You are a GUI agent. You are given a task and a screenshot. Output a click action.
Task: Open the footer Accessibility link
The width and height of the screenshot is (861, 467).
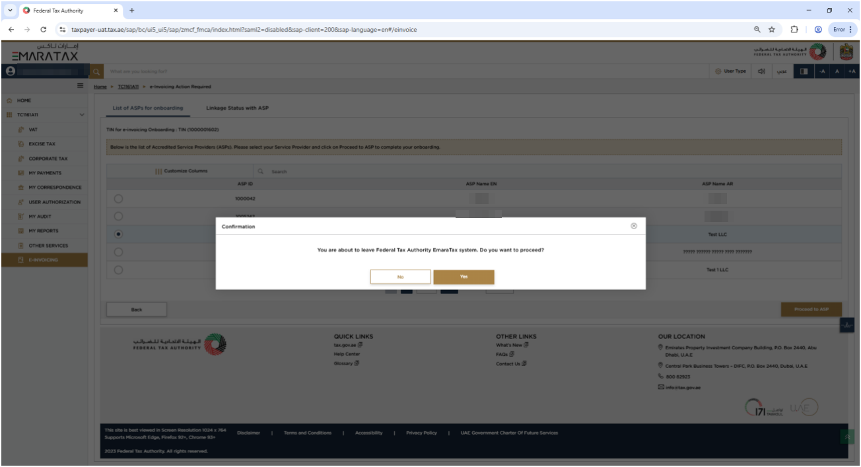pos(368,433)
